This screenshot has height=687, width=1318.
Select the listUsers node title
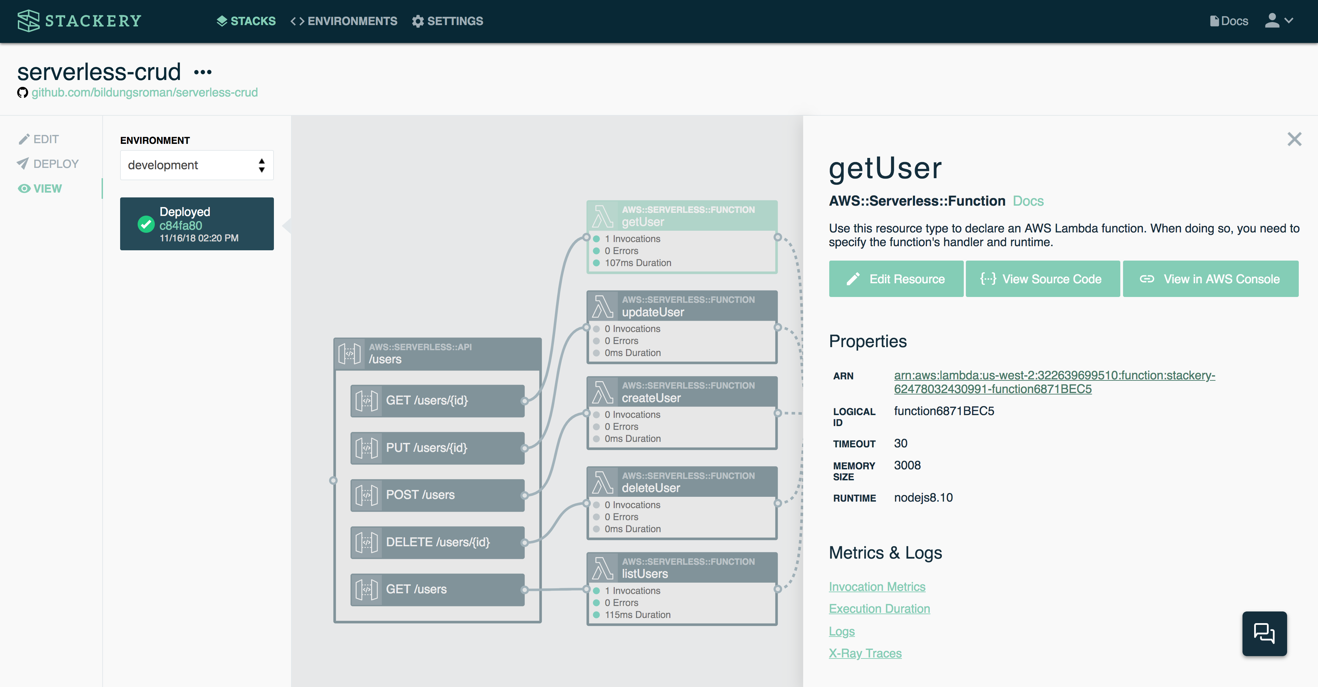coord(645,574)
